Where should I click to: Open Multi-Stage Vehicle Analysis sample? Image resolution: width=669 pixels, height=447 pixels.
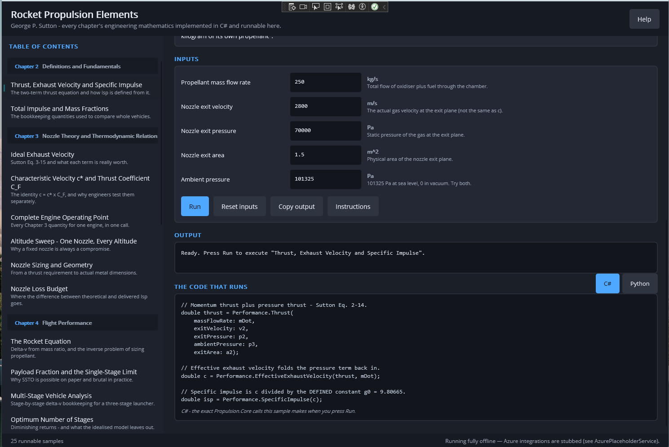coord(83,399)
